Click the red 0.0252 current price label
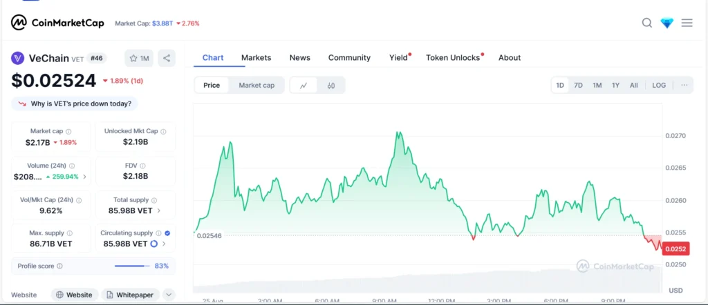The height and width of the screenshot is (305, 708). coord(676,249)
